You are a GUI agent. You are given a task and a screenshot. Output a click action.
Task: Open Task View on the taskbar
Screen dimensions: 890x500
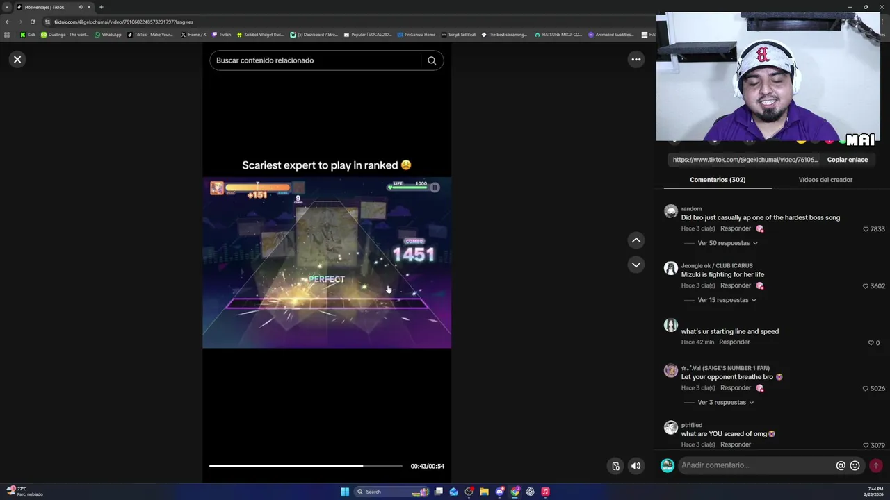[x=439, y=492]
